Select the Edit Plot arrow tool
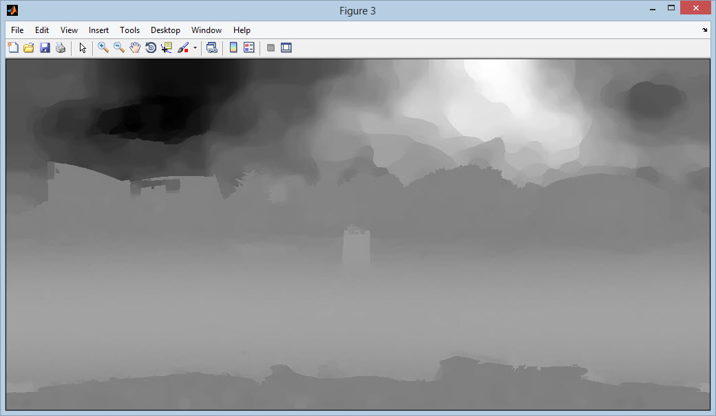Image resolution: width=716 pixels, height=416 pixels. pyautogui.click(x=83, y=47)
